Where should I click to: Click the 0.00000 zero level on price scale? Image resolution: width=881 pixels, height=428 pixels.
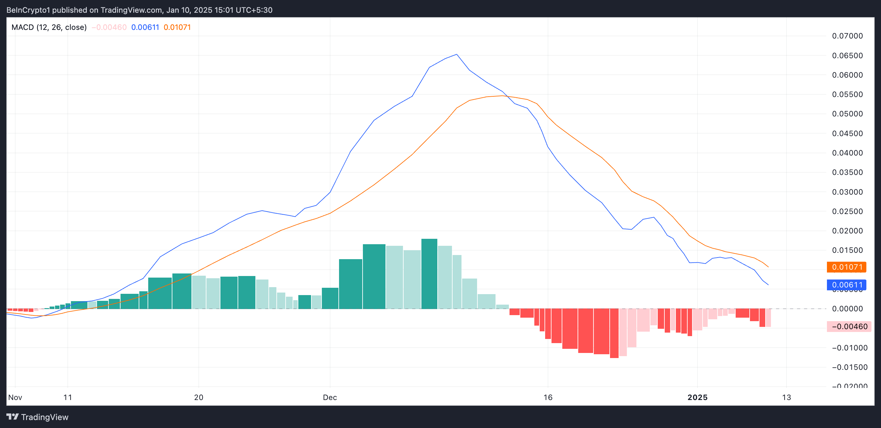tap(847, 309)
